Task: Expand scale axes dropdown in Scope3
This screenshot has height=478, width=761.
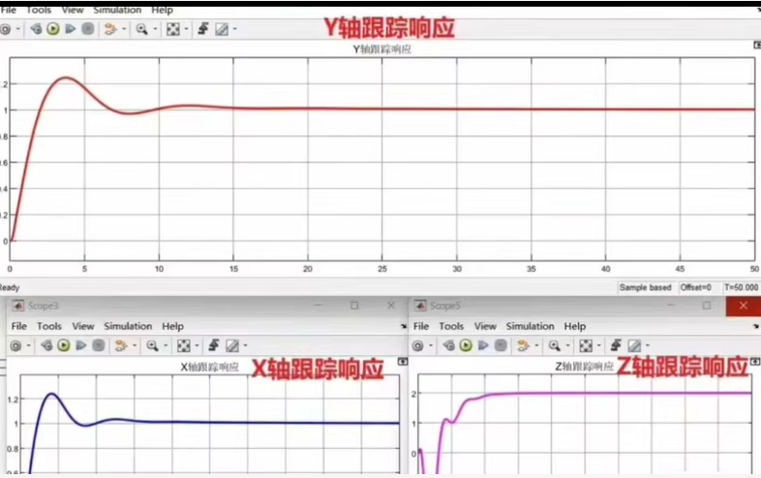Action: [x=197, y=345]
